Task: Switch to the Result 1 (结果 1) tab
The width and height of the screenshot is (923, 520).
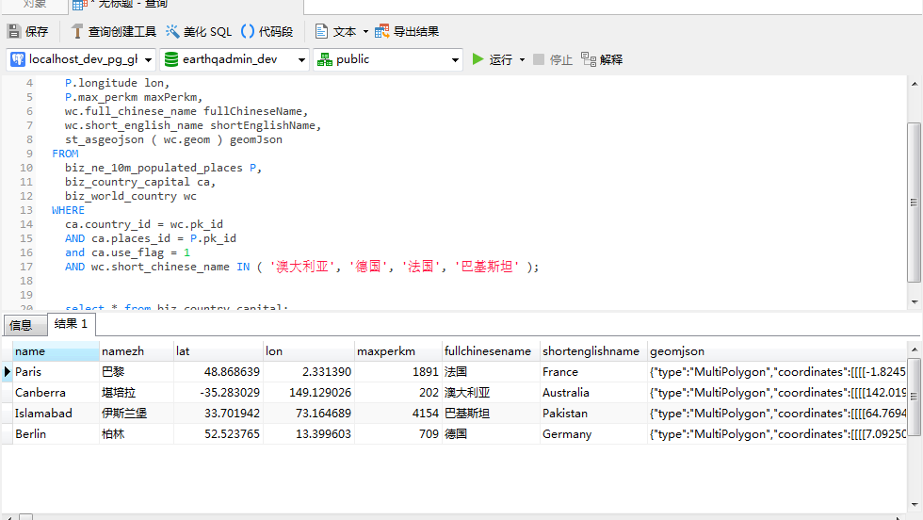Action: pos(71,324)
